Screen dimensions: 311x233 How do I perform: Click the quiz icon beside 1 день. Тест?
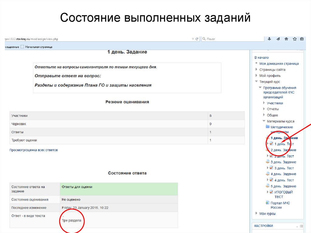(272, 143)
